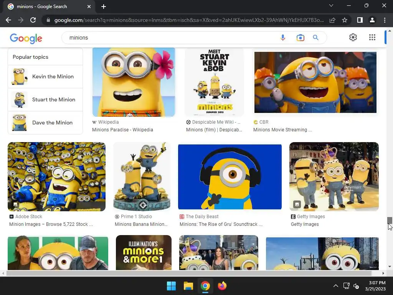The width and height of the screenshot is (393, 295).
Task: Open the Google apps grid
Action: pyautogui.click(x=372, y=37)
